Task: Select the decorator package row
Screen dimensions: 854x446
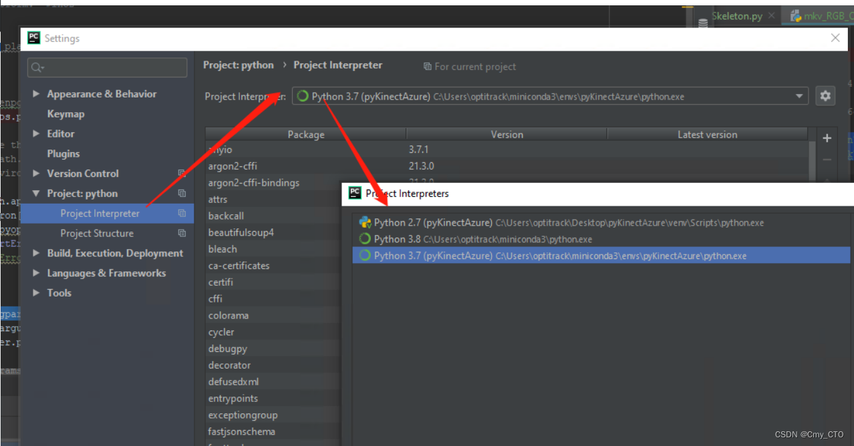Action: [x=273, y=365]
